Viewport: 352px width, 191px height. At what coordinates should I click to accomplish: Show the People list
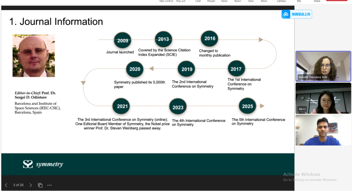[x=211, y=1]
